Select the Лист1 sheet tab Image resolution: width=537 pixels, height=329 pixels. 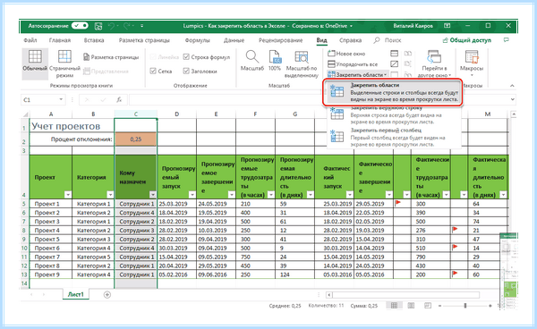tap(76, 294)
